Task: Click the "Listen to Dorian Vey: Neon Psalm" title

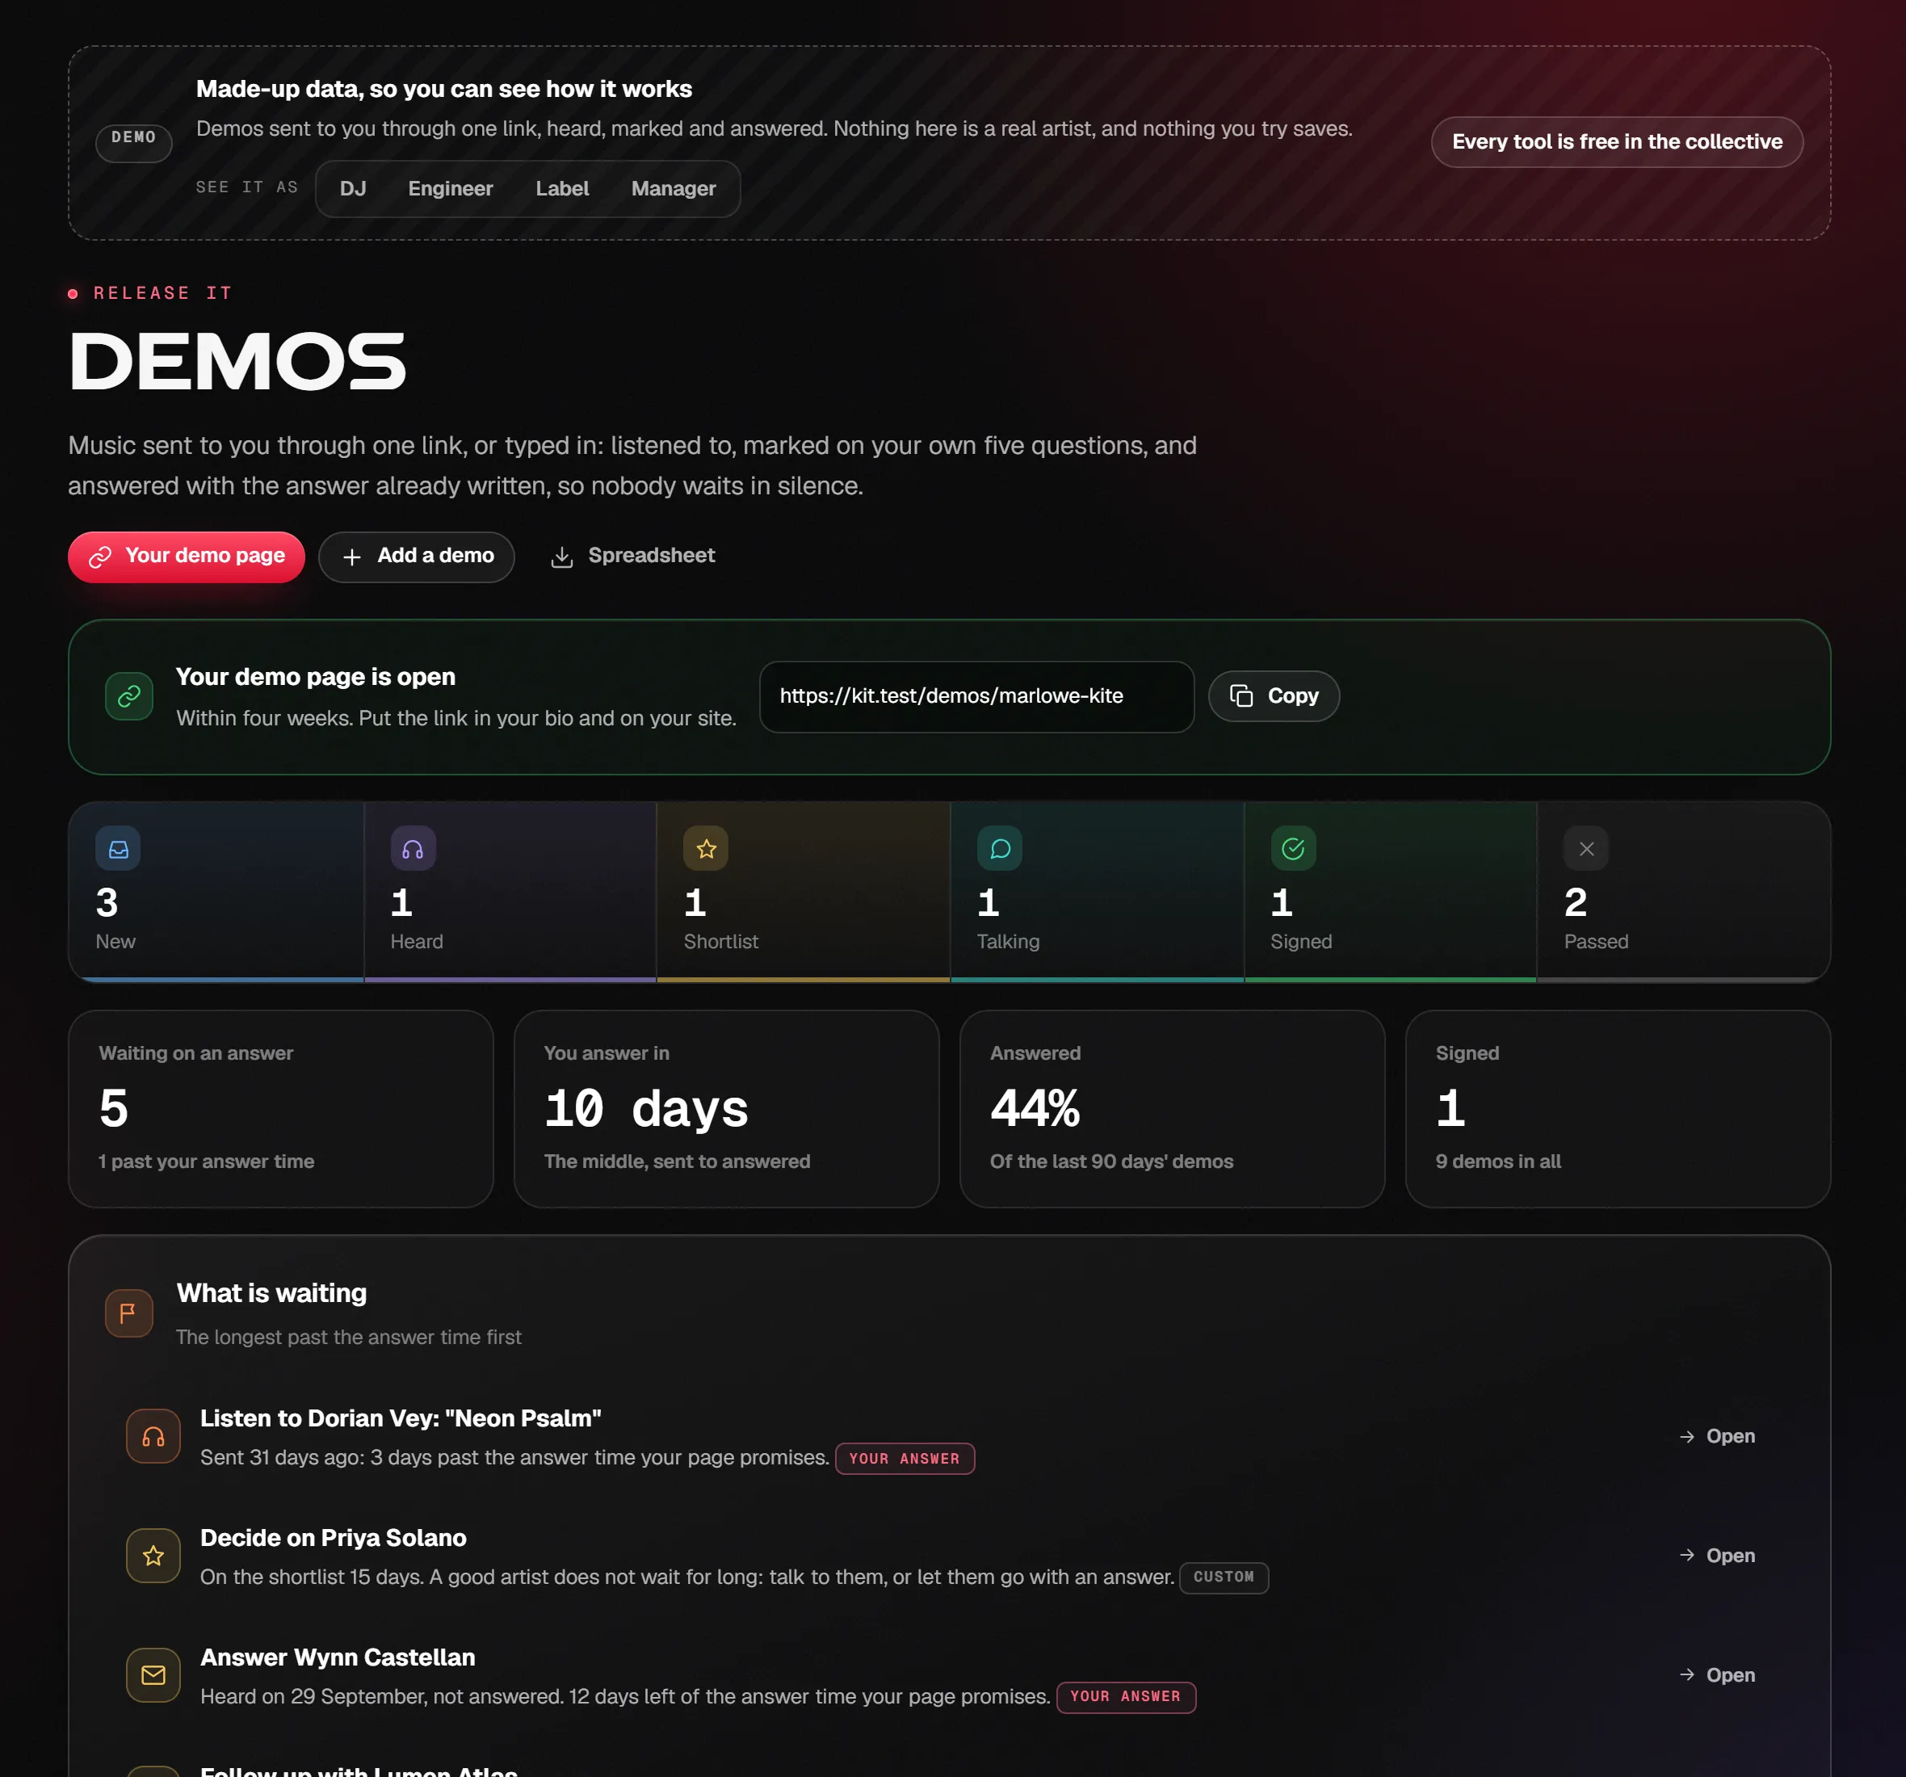Action: (401, 1418)
